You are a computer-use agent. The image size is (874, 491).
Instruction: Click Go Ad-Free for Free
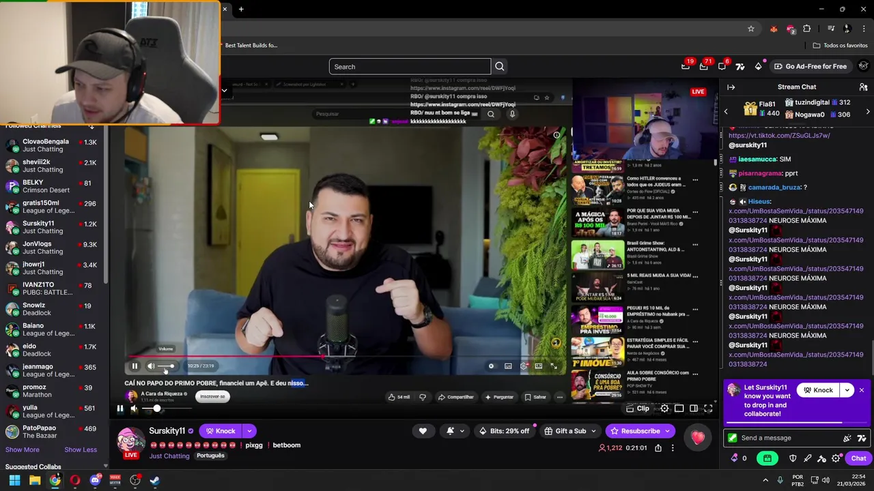click(810, 67)
